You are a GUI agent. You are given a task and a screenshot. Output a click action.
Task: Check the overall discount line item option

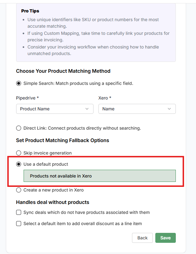(x=19, y=224)
